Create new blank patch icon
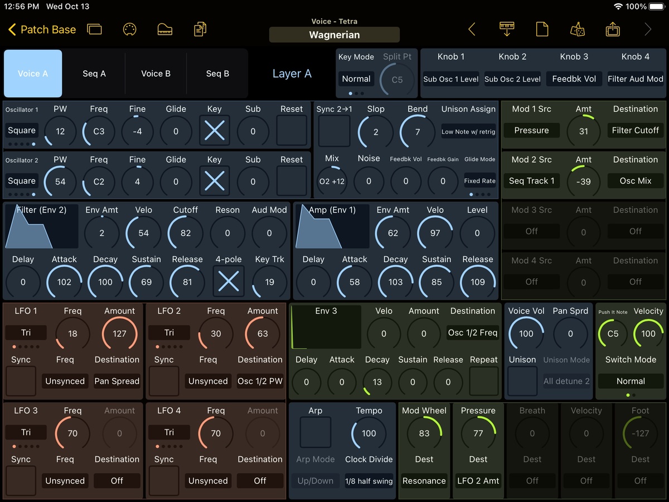The width and height of the screenshot is (669, 502). coord(542,30)
